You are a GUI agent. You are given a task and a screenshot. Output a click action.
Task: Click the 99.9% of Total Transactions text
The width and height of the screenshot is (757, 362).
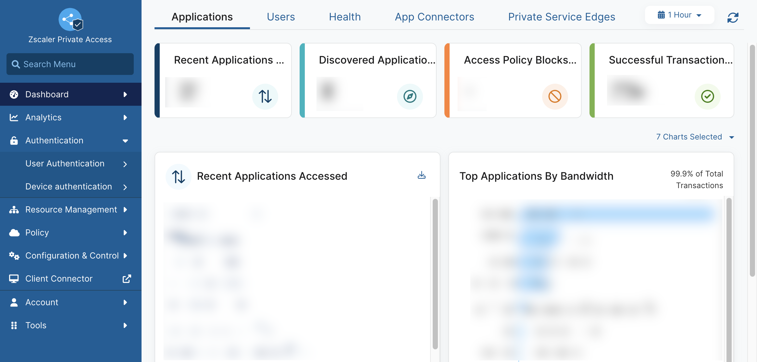click(697, 180)
